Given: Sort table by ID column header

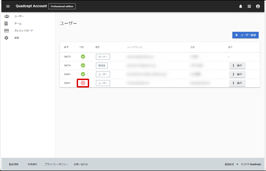Looking at the screenshot, I should [66, 47].
